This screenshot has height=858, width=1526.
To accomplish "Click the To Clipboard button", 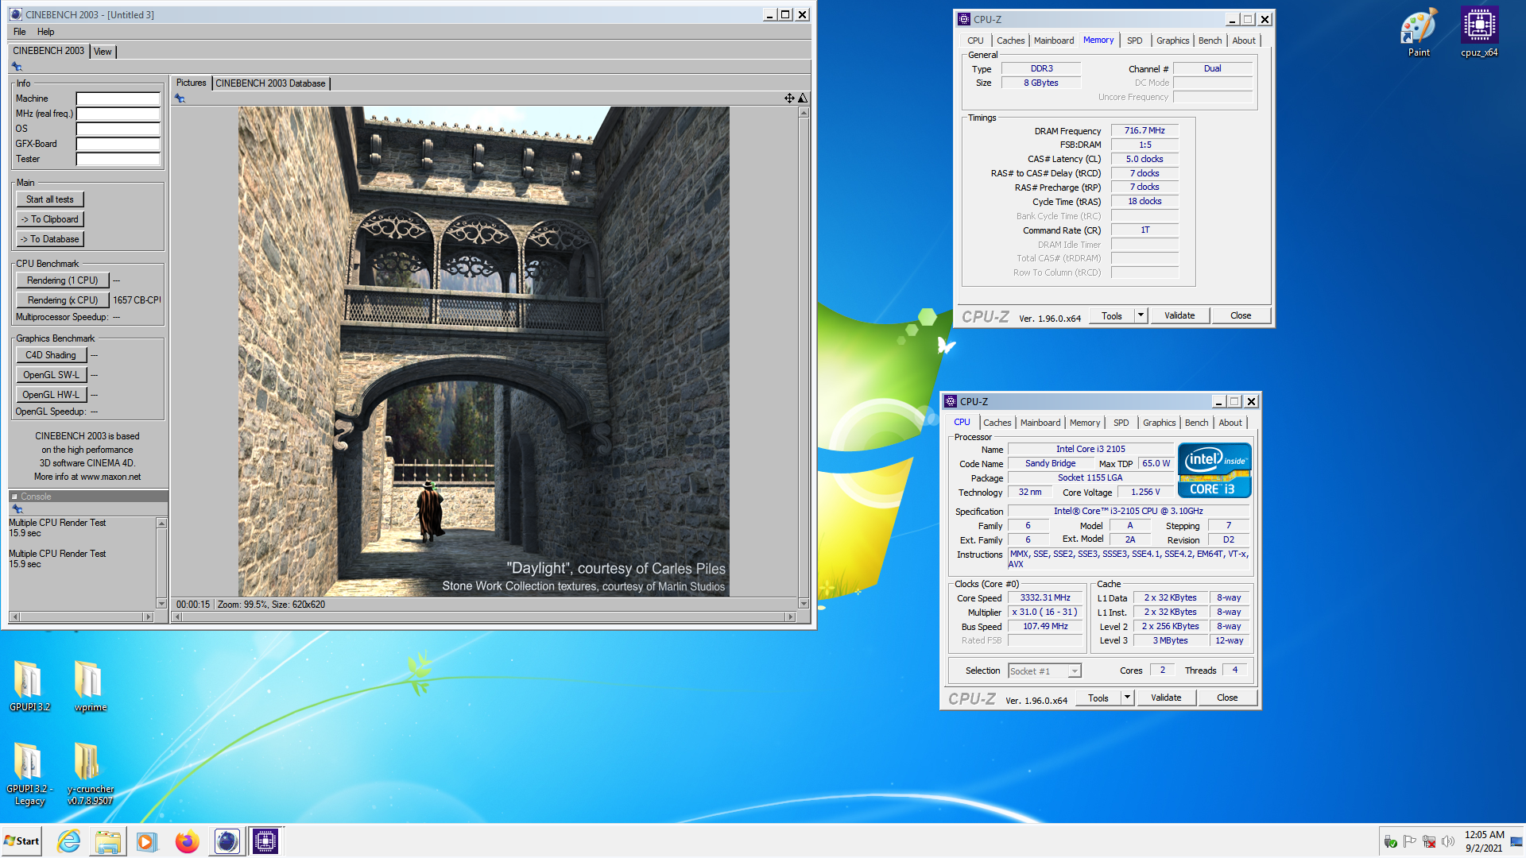I will pos(50,219).
